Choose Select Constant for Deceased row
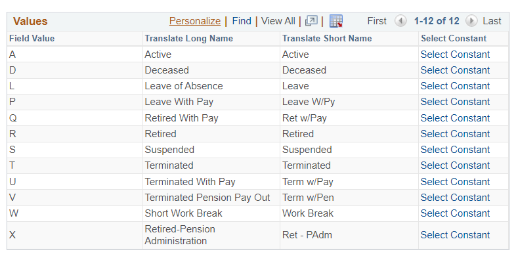Screen dimensions: 518x258 [x=455, y=70]
